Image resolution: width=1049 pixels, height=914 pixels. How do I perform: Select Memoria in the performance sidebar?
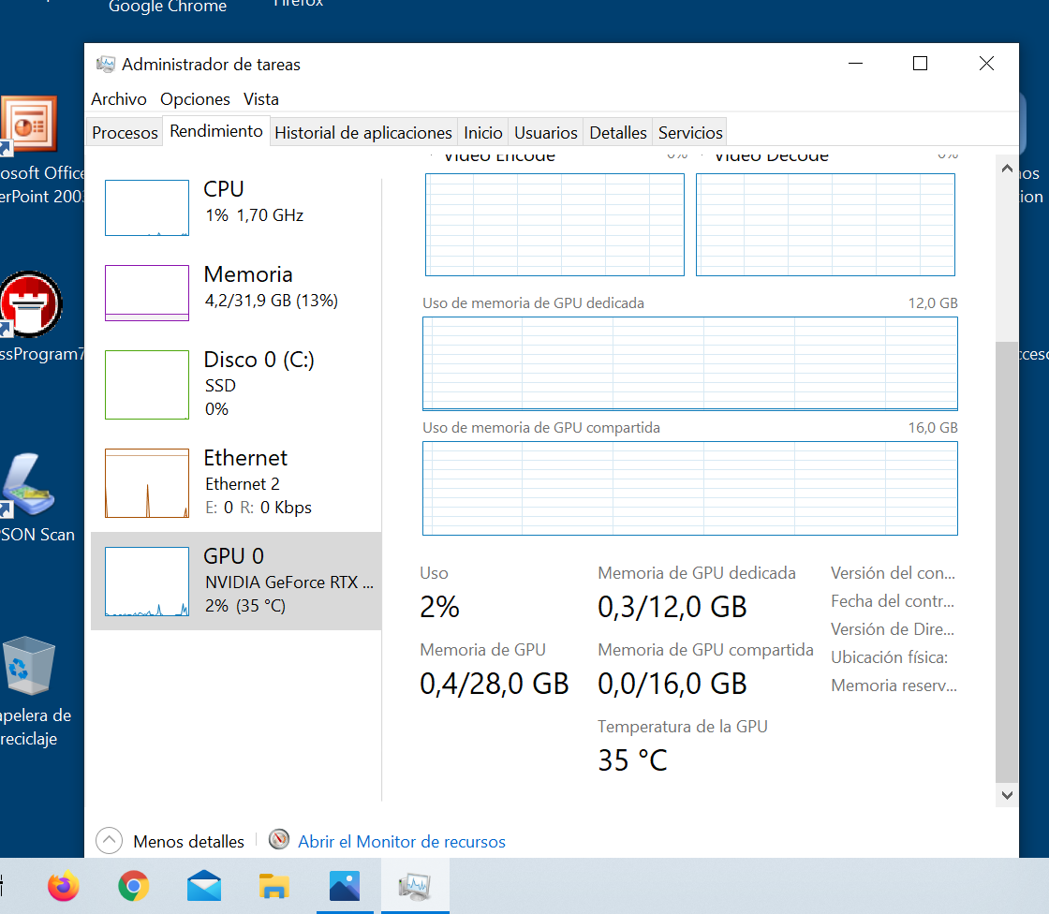tap(247, 275)
